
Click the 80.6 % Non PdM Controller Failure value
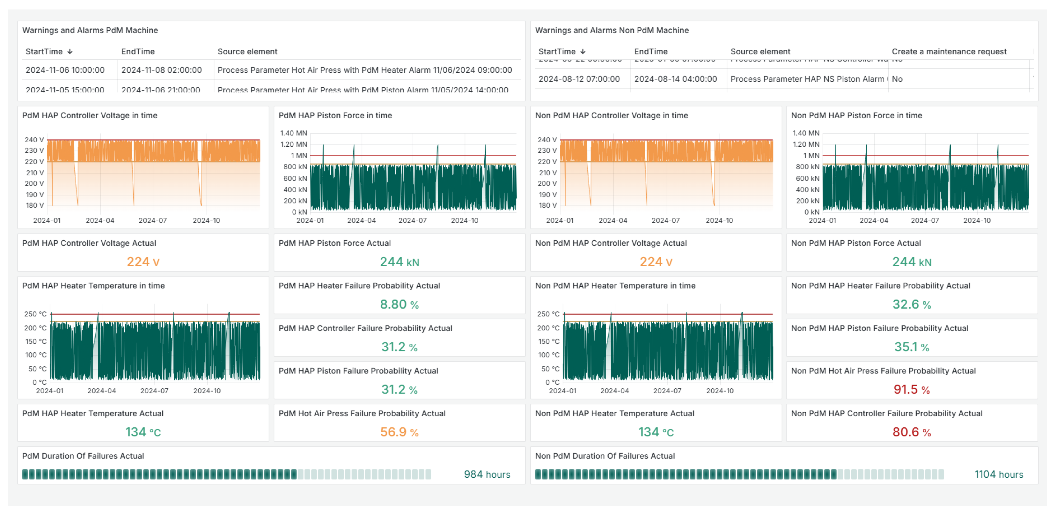pyautogui.click(x=911, y=432)
